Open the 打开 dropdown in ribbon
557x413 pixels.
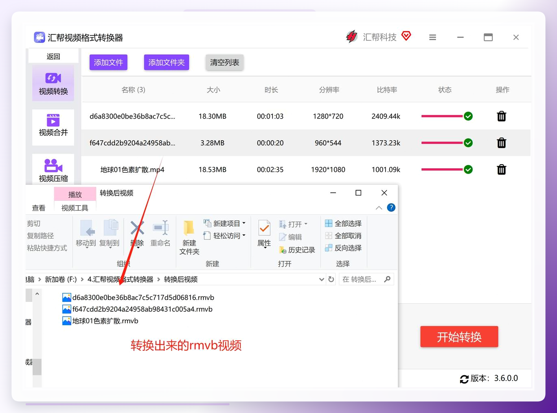[x=294, y=224]
